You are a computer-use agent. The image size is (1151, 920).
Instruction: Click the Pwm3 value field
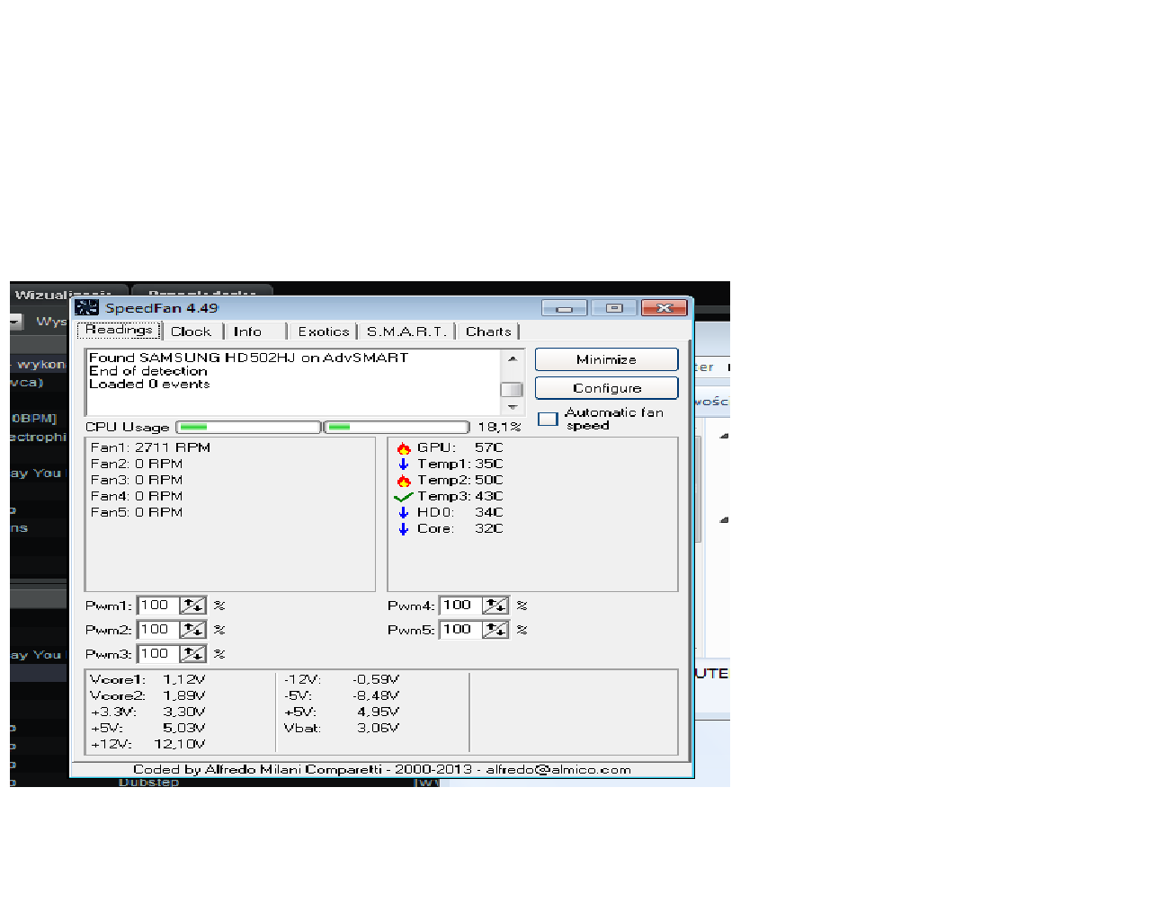pyautogui.click(x=159, y=654)
